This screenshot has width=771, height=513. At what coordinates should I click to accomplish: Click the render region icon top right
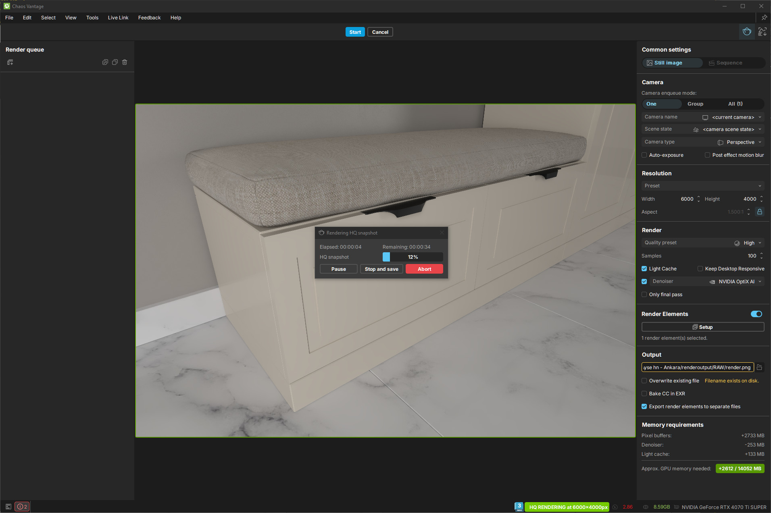(x=762, y=32)
